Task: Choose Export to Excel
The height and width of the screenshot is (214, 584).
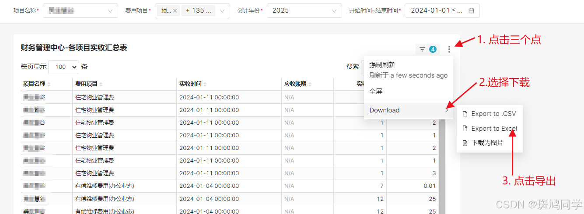Action: (x=490, y=129)
